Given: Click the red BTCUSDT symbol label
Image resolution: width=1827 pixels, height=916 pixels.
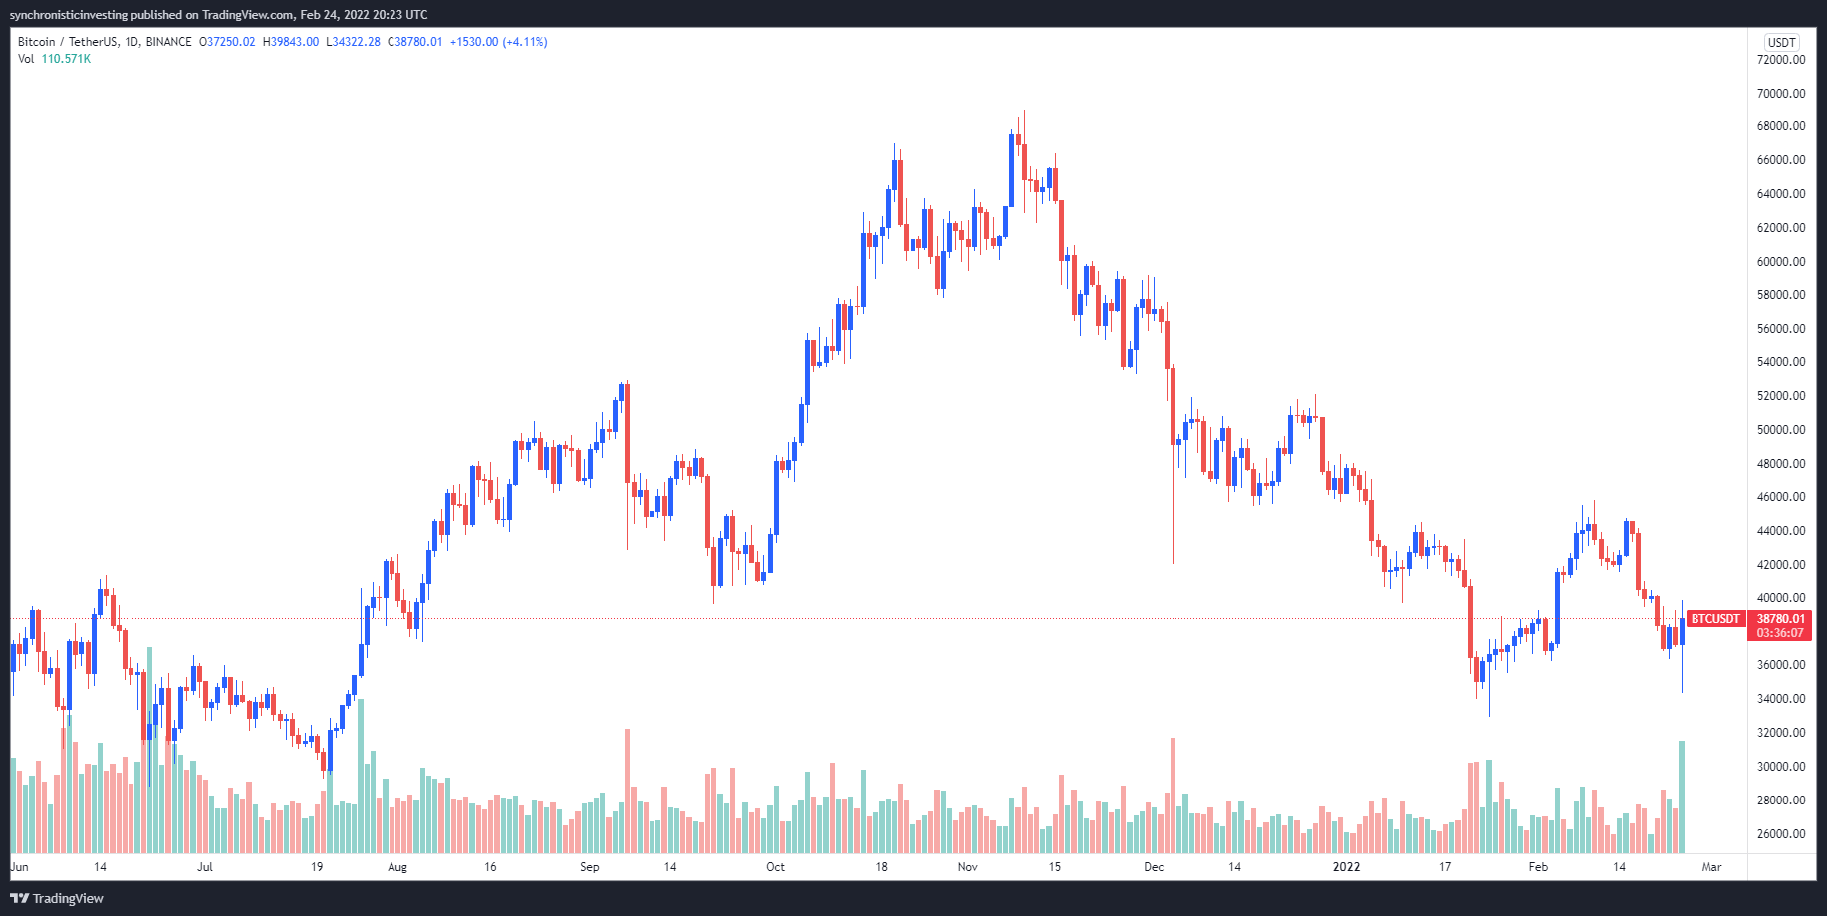Looking at the screenshot, I should click(x=1714, y=619).
